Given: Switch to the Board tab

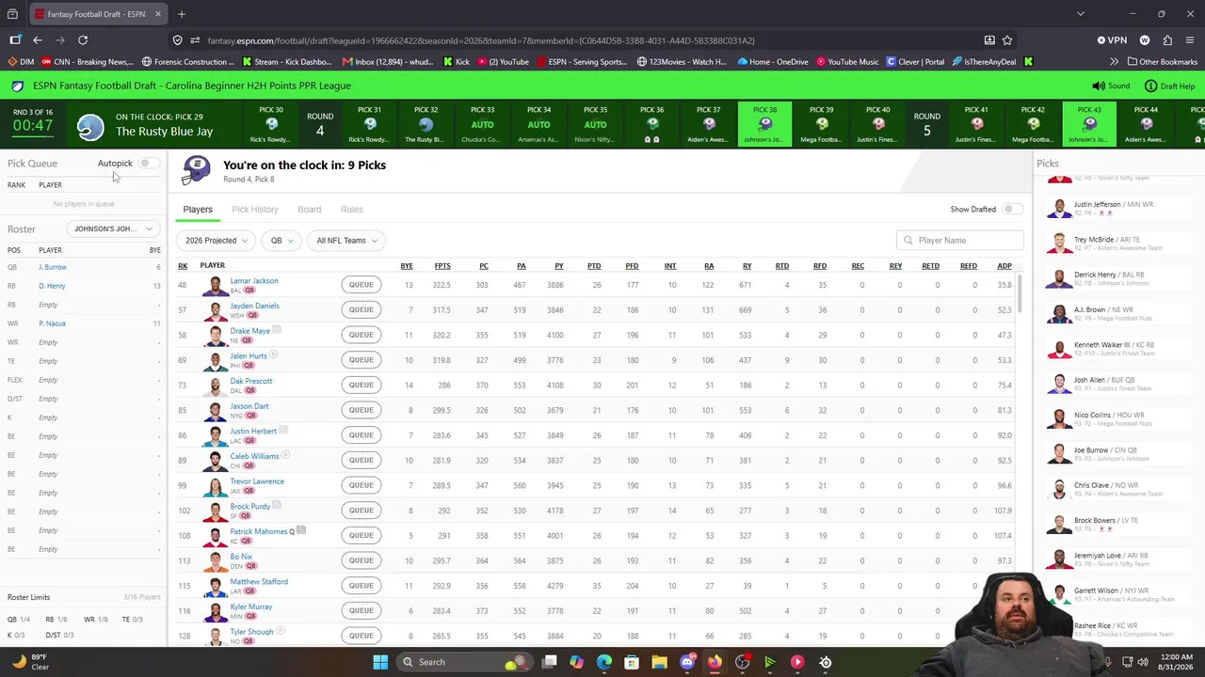Looking at the screenshot, I should pyautogui.click(x=309, y=210).
